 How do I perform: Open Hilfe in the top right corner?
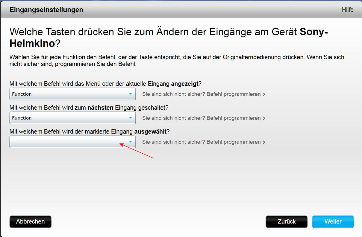pyautogui.click(x=347, y=10)
